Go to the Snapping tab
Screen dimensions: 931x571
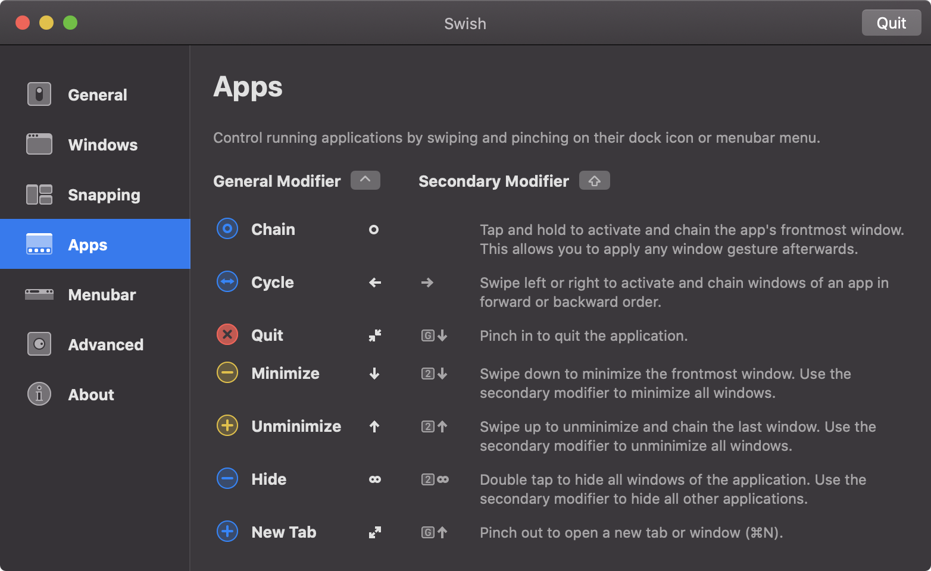[x=95, y=194]
